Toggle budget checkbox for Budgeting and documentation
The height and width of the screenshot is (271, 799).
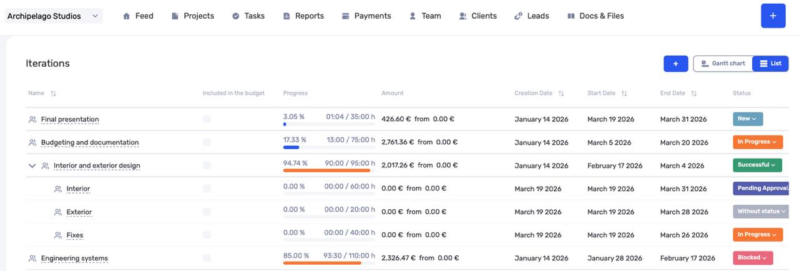point(207,142)
